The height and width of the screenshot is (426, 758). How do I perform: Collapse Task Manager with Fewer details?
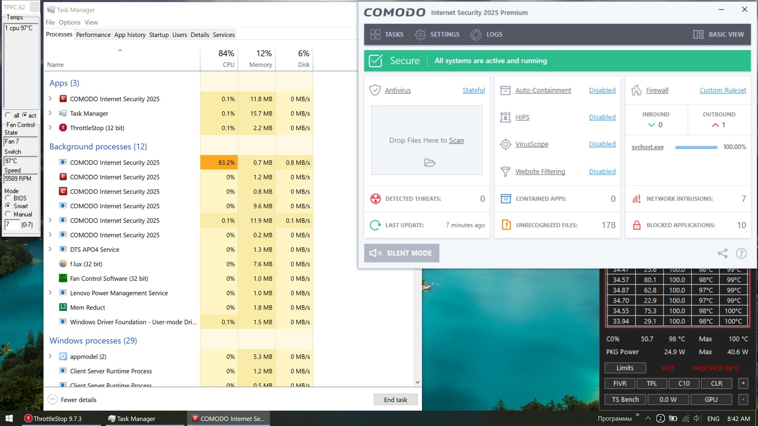tap(72, 400)
